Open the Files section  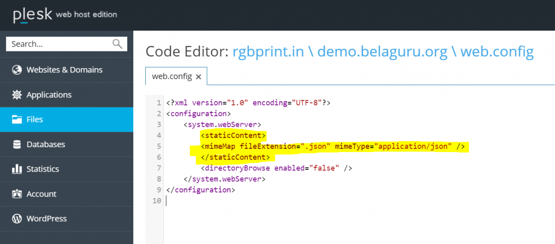coord(67,120)
